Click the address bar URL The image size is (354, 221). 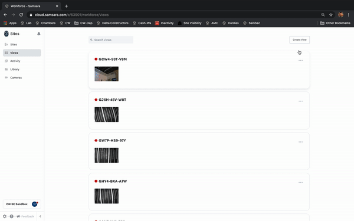[71, 15]
